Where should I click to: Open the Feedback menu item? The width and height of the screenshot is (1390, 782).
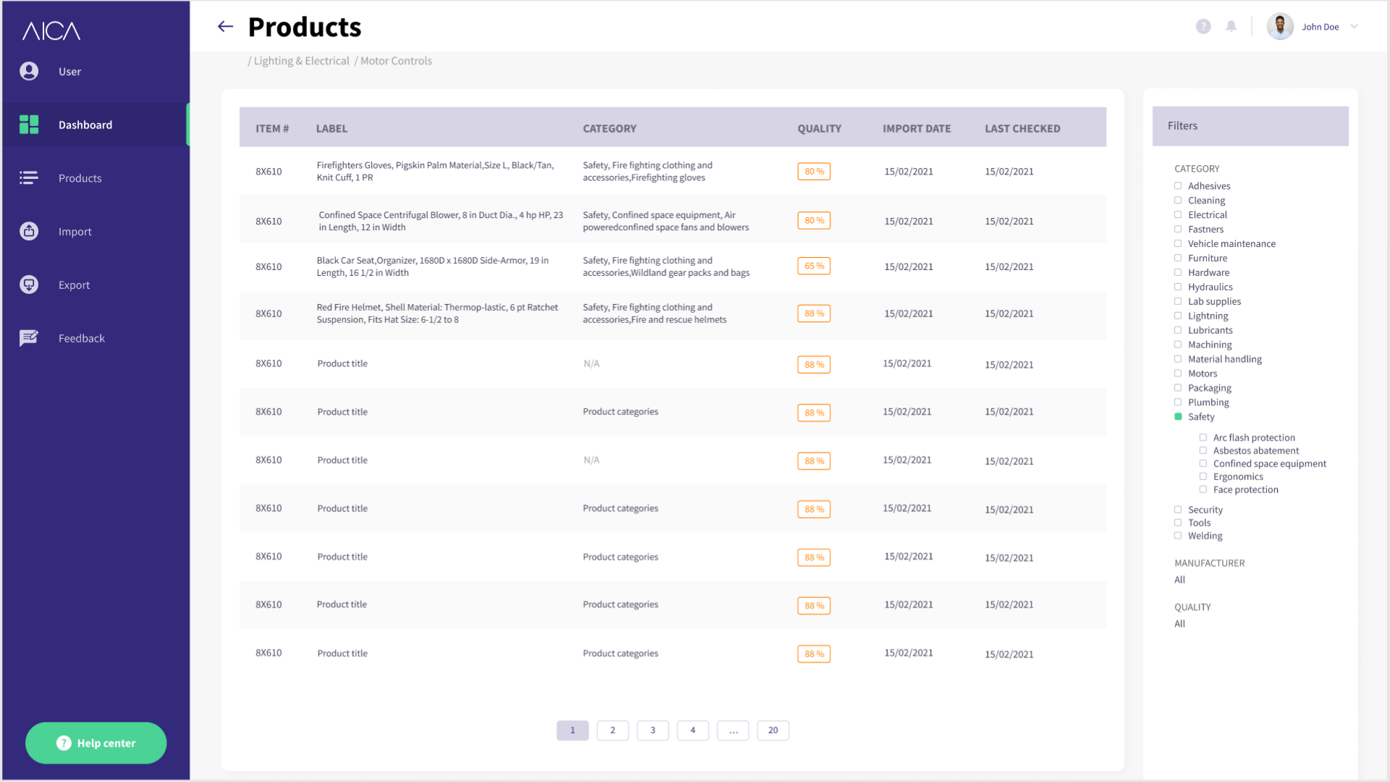point(81,338)
